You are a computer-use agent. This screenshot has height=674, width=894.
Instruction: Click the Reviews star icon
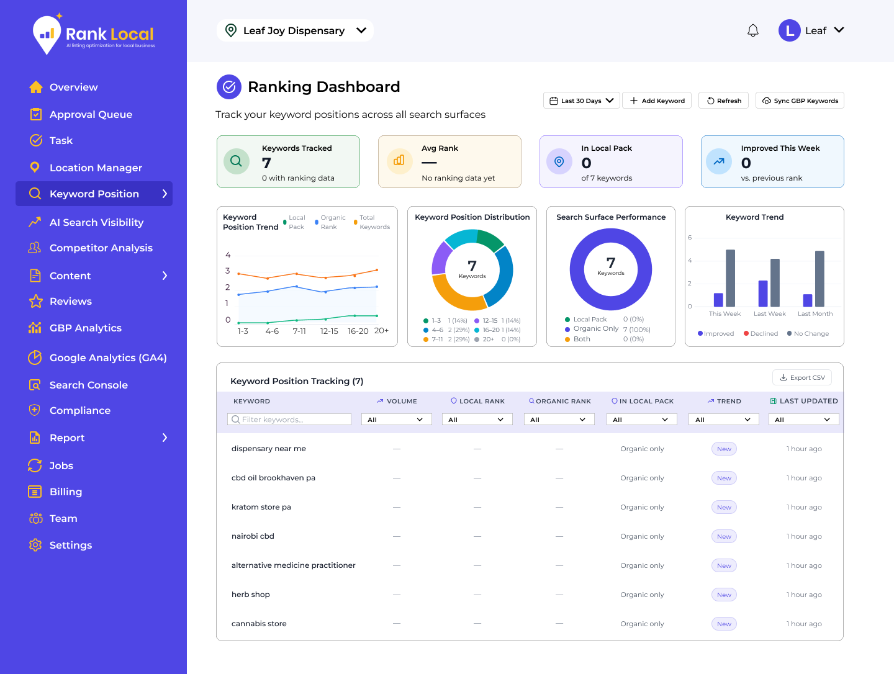36,301
